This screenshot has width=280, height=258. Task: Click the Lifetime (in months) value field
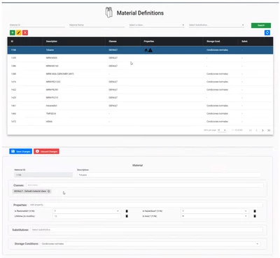[x=87, y=216]
